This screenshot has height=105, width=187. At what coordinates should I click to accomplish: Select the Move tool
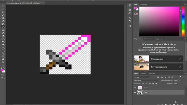pos(3,6)
